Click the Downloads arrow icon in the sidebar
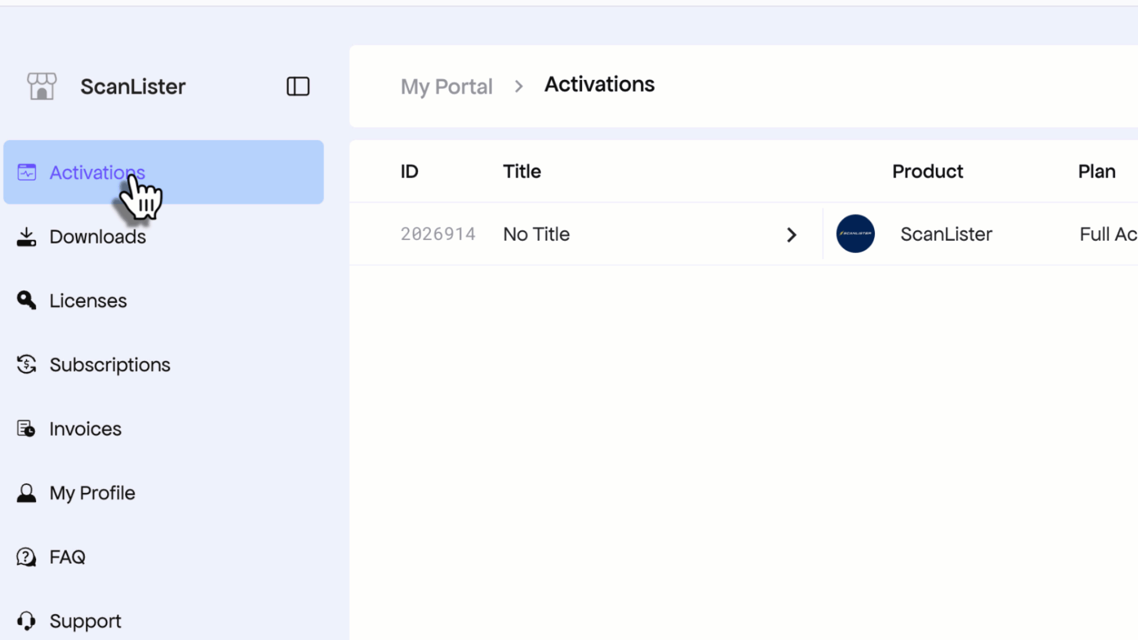 tap(27, 236)
